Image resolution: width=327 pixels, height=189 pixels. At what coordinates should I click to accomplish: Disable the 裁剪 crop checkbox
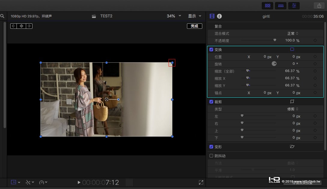click(211, 102)
